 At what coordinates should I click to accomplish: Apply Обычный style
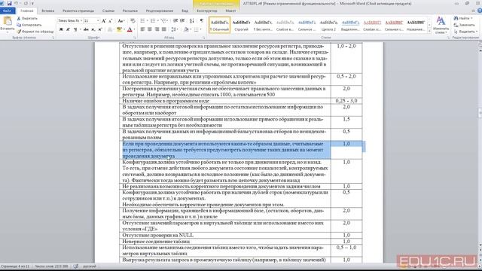[x=219, y=25]
